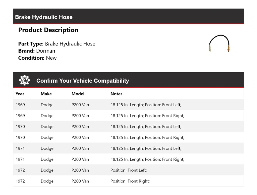257x195 pixels.
Task: Open the Product Description section
Action: pyautogui.click(x=48, y=30)
